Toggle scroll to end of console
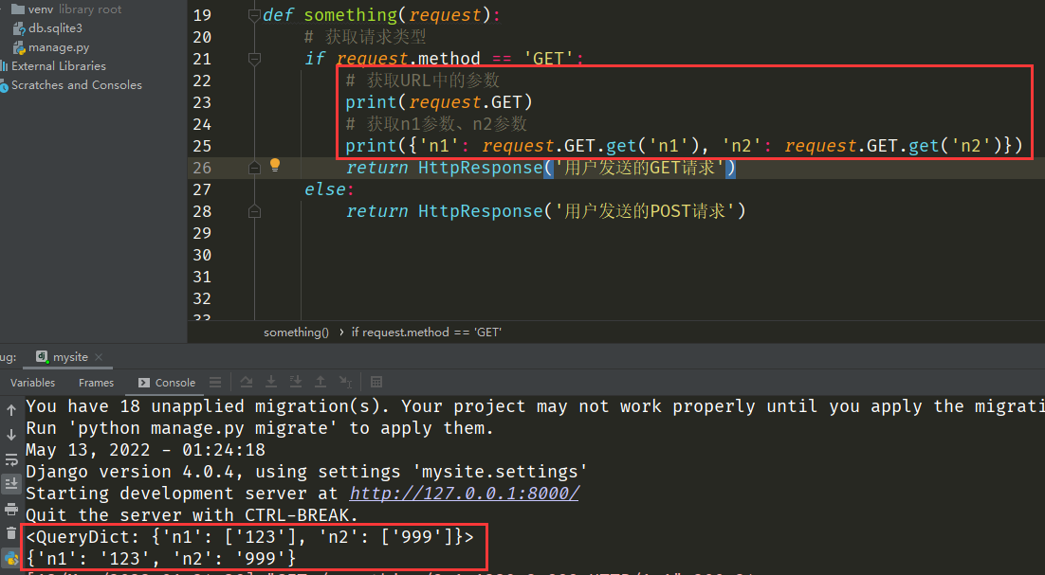 [11, 484]
